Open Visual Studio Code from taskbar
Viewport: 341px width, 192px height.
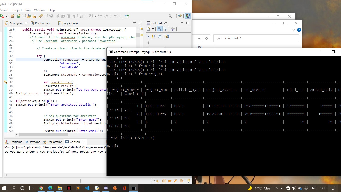87,188
